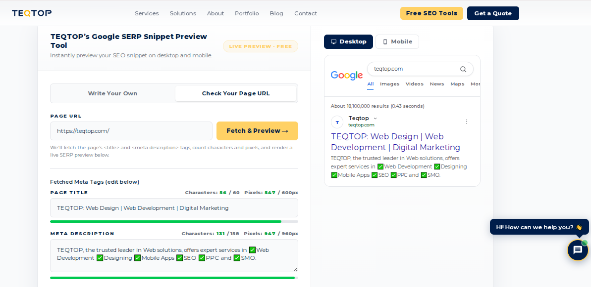Open the chat bubble icon
The width and height of the screenshot is (591, 287).
coord(578,250)
